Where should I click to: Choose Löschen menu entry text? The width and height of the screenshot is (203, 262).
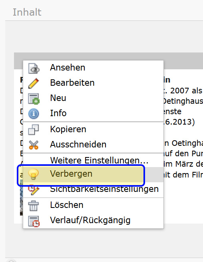[x=67, y=205]
